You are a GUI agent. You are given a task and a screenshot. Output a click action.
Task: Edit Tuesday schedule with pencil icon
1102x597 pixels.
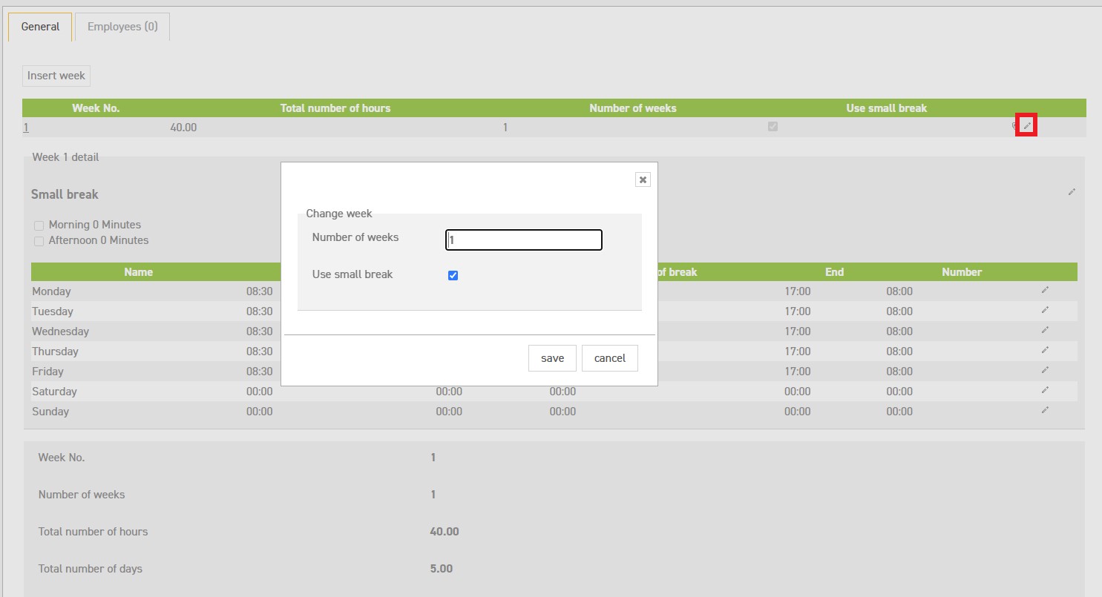pos(1045,310)
